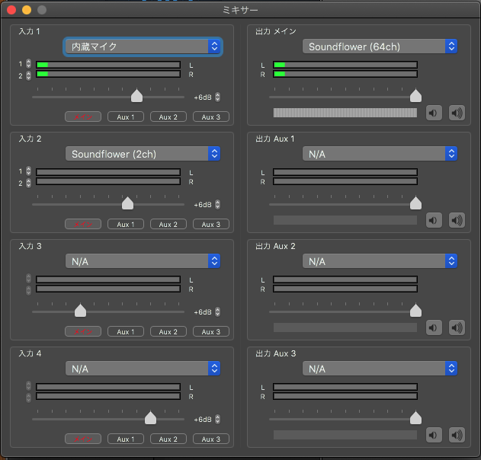Click the low-volume speaker icon for 出力 メイン
Viewport: 481px width, 460px height.
[x=434, y=113]
